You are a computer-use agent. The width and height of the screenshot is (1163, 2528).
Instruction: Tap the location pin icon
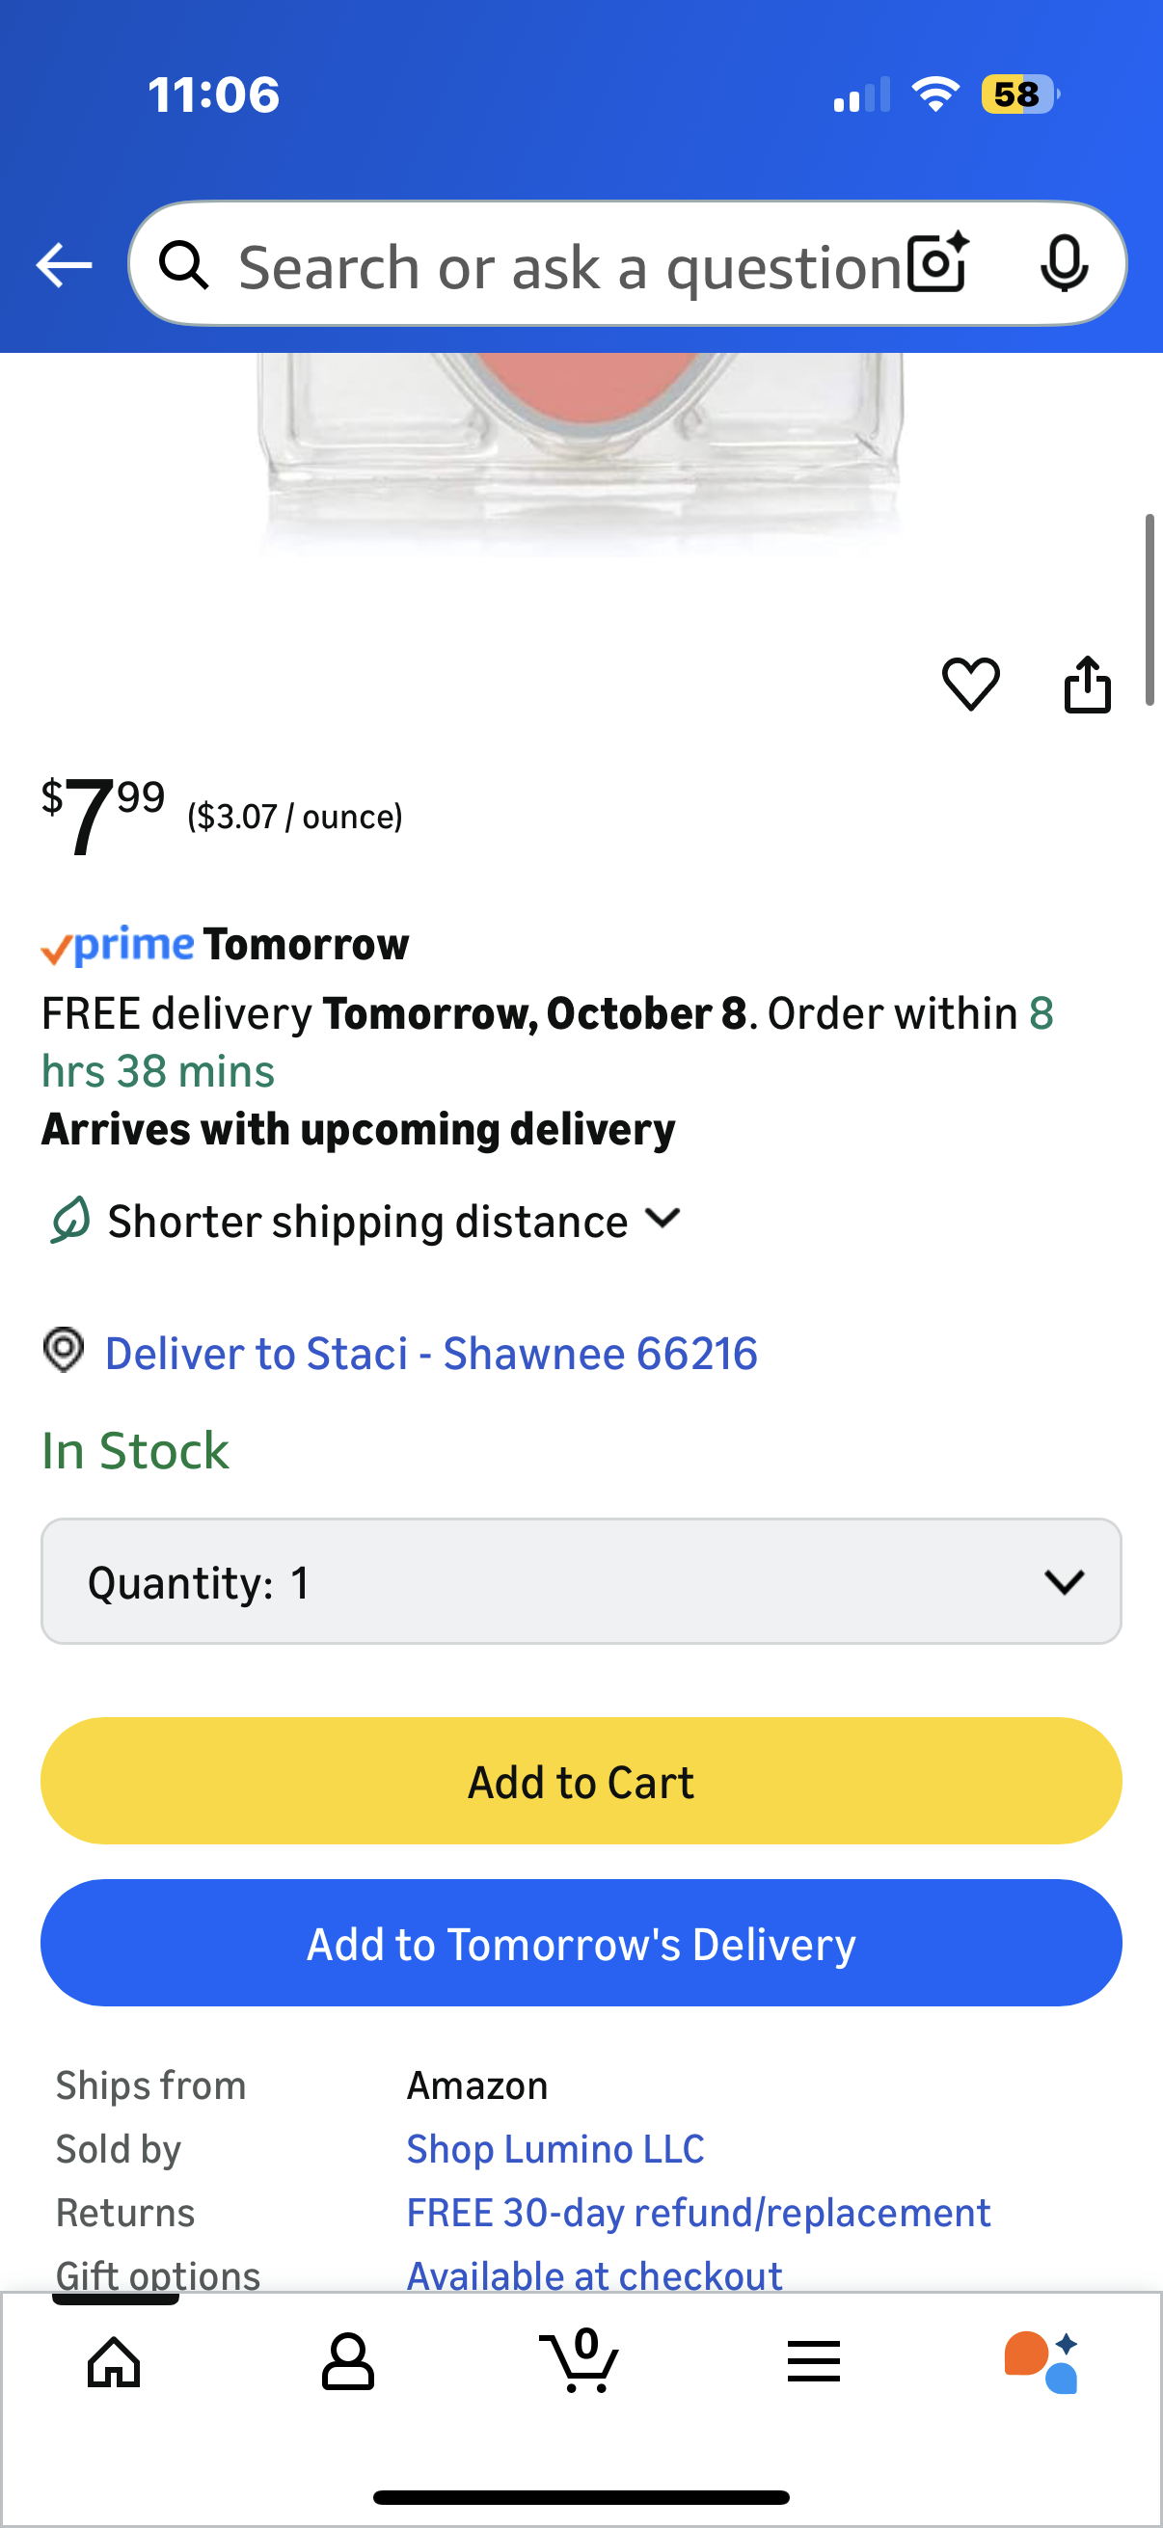tap(64, 1351)
